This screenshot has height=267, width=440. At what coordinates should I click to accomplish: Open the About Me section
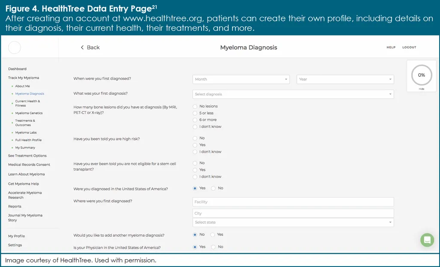pos(22,86)
